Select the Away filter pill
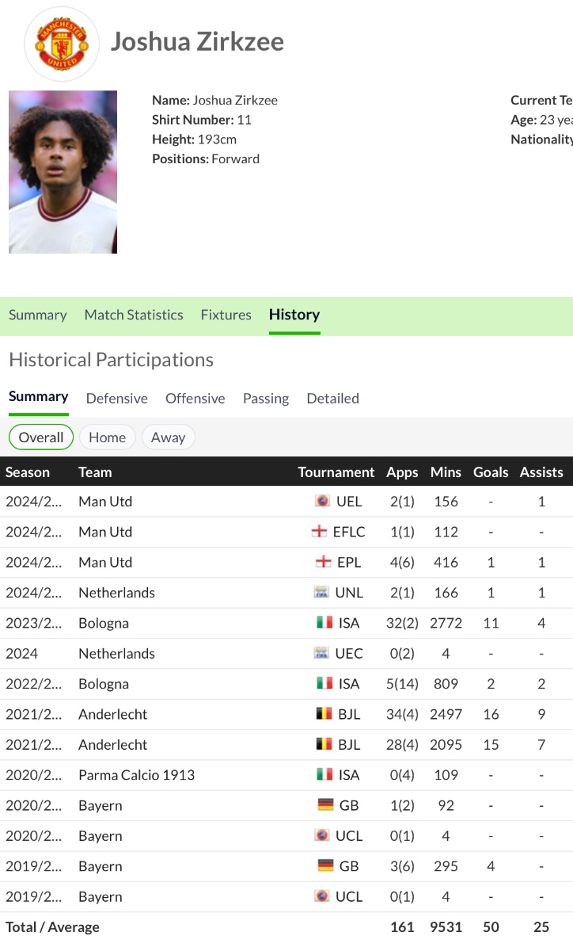This screenshot has height=951, width=573. pos(168,437)
